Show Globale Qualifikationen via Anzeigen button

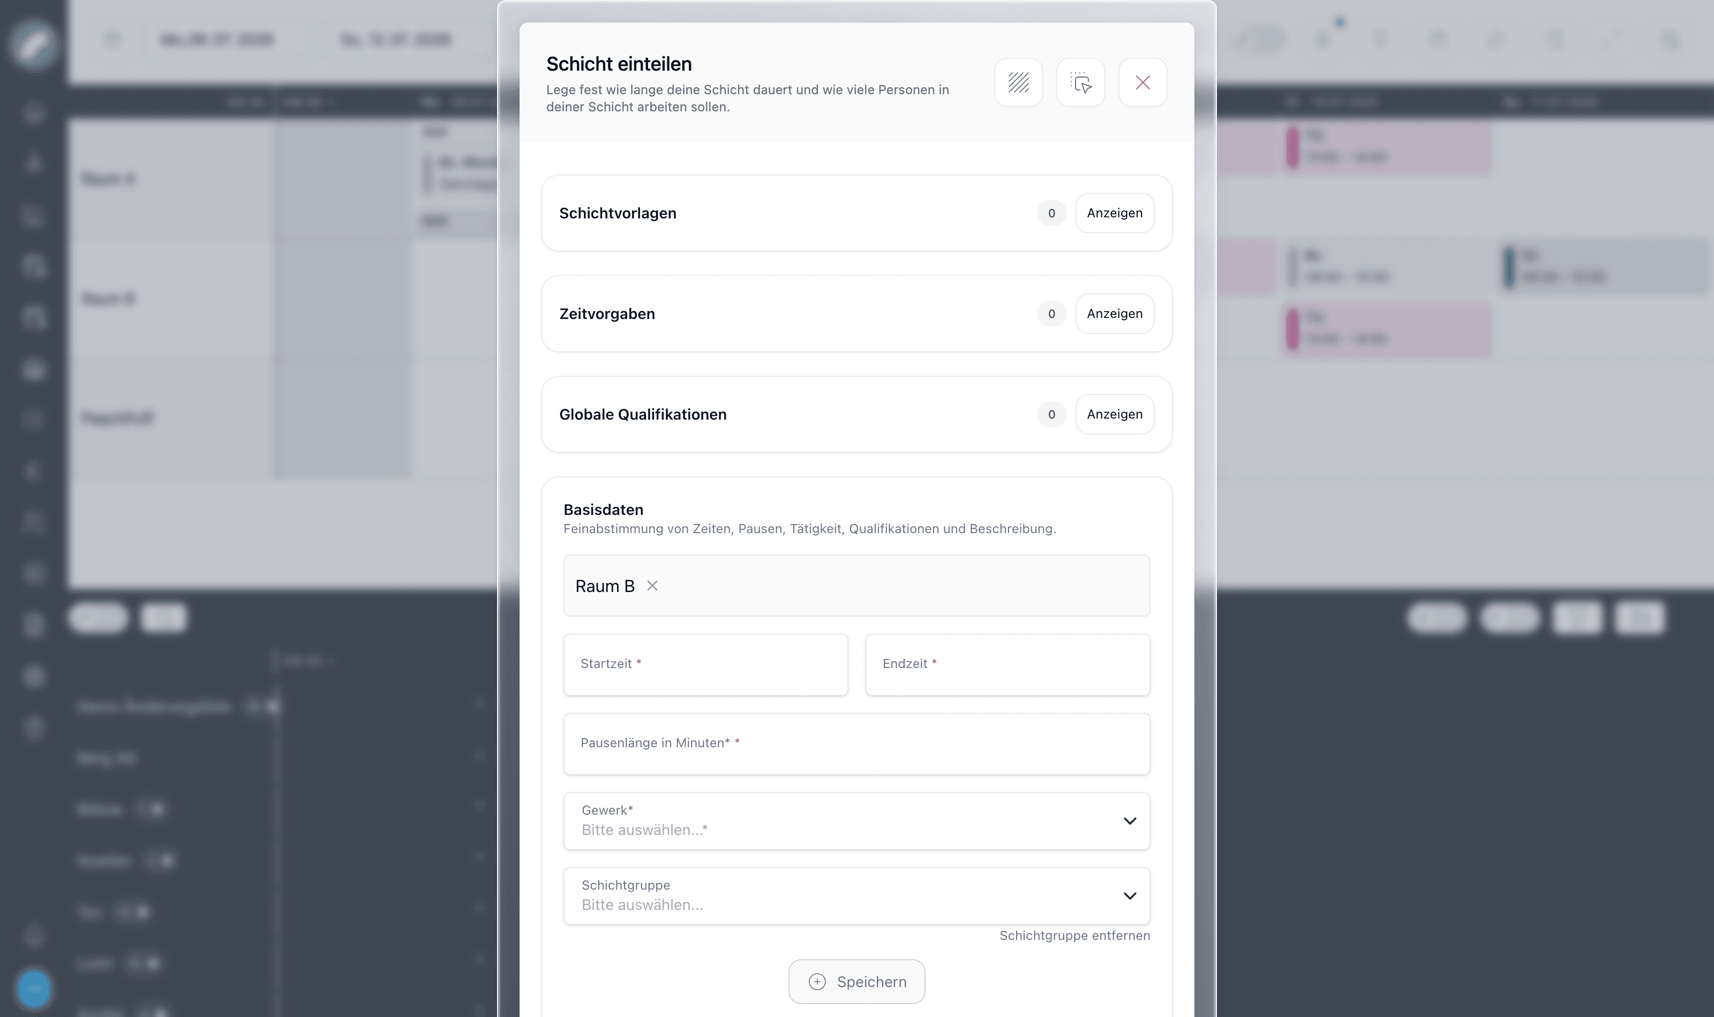(1114, 414)
